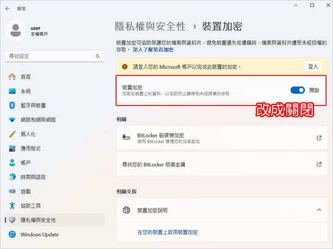Screen dimensions: 333x249
Task: Click the 設定 window title text
Action: pos(21,8)
